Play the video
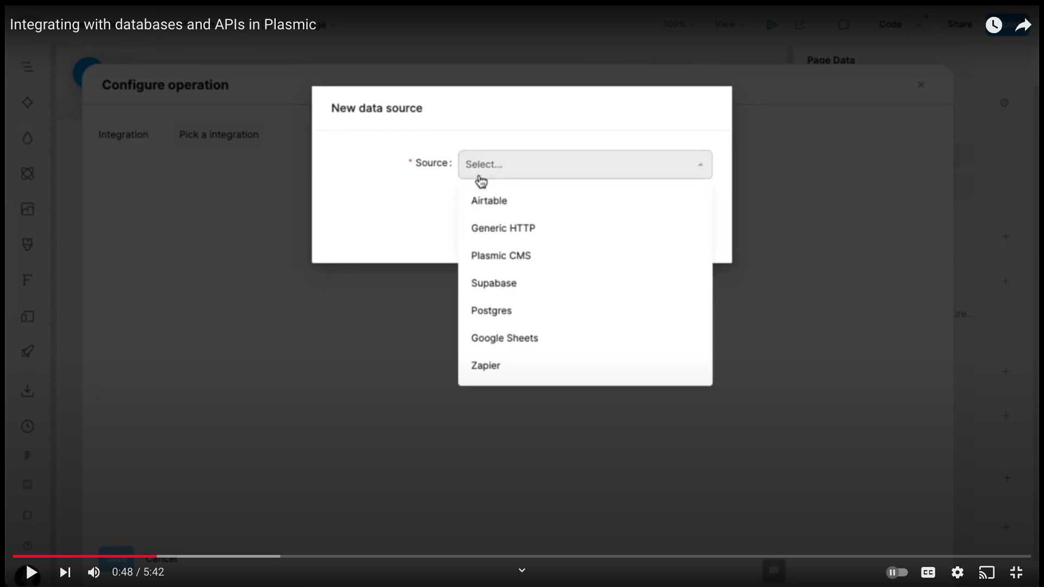 (32, 572)
